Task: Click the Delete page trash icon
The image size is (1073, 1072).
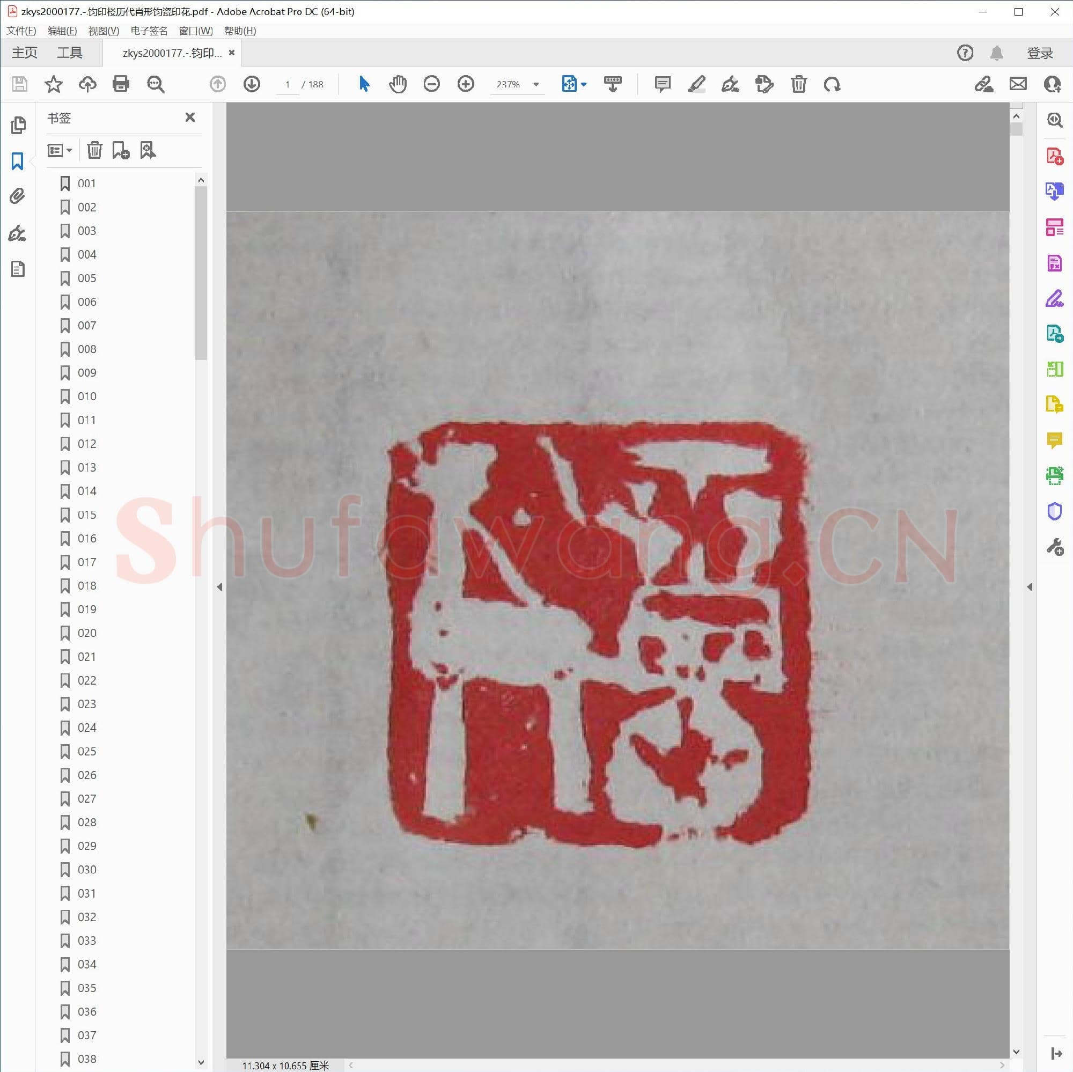Action: click(798, 84)
